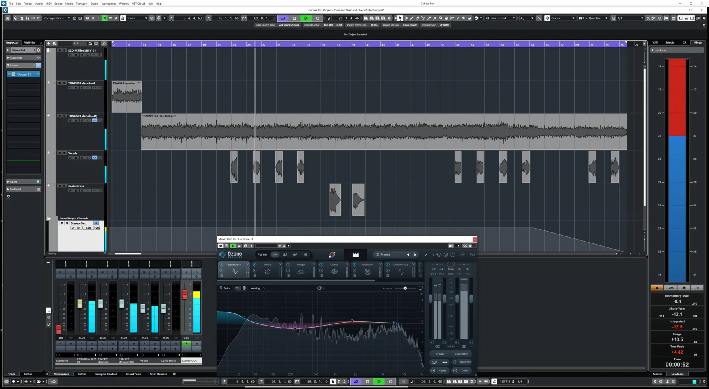
Task: Select the Split scissors tool
Action: [x=423, y=18]
